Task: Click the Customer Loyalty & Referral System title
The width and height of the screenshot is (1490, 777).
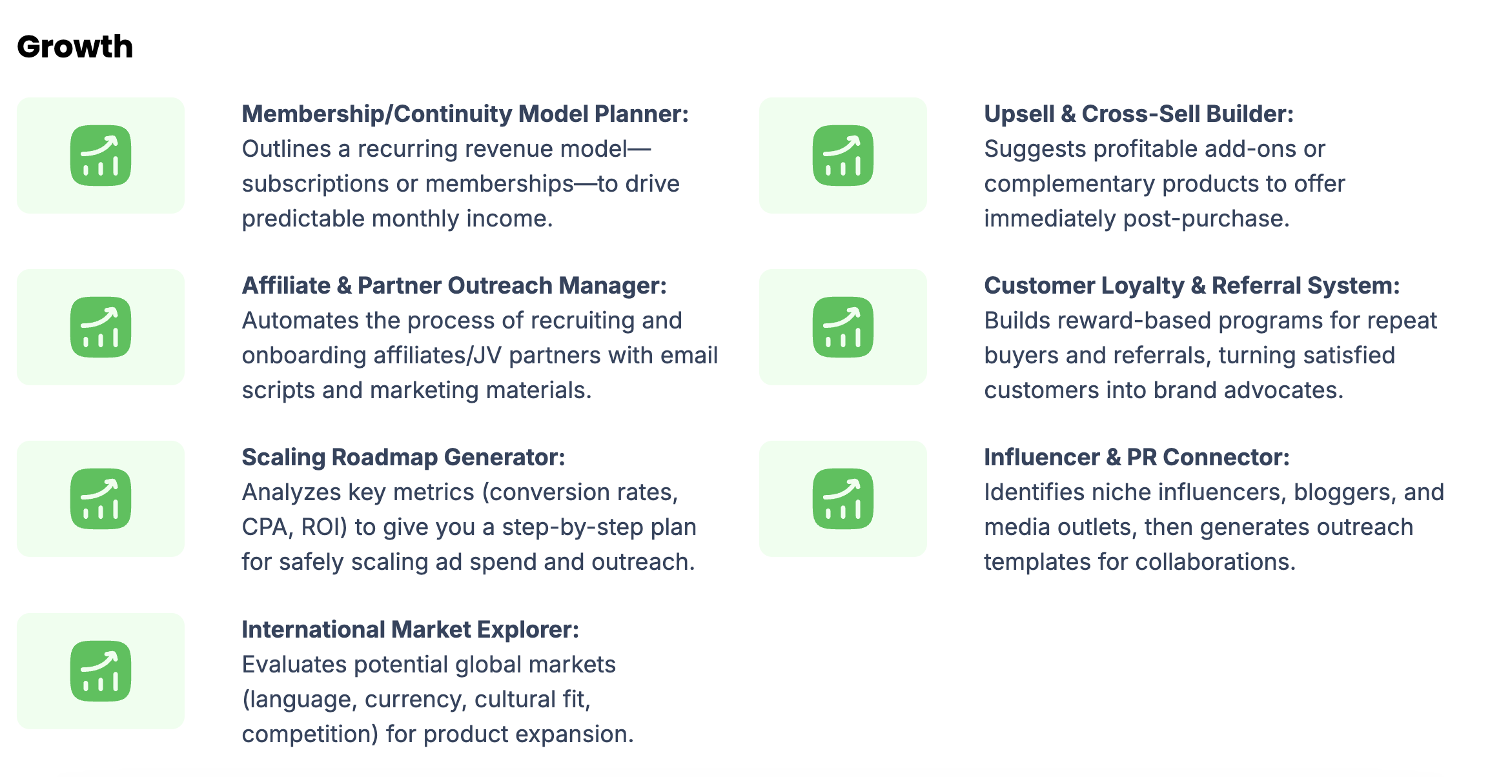Action: [x=1192, y=286]
